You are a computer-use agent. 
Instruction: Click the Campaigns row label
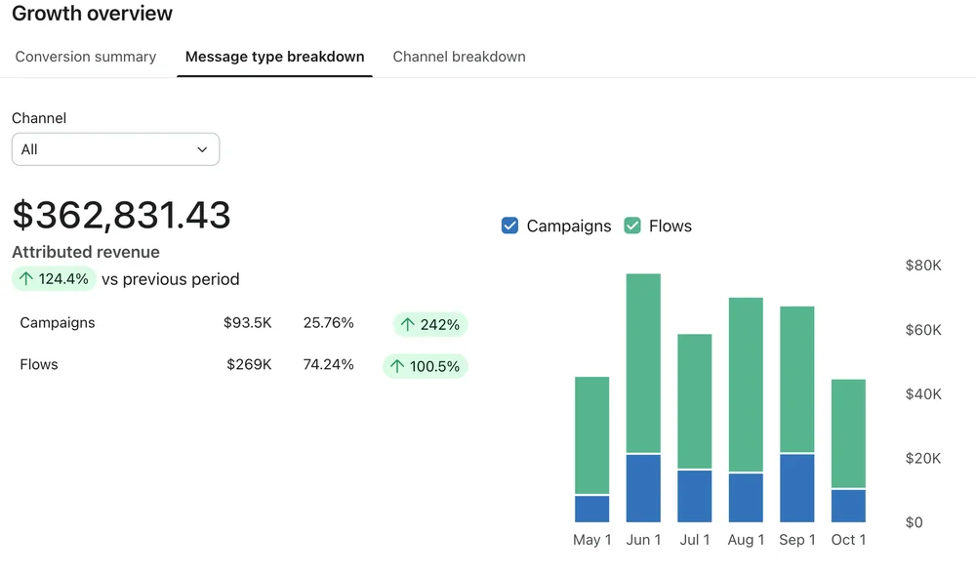click(58, 322)
